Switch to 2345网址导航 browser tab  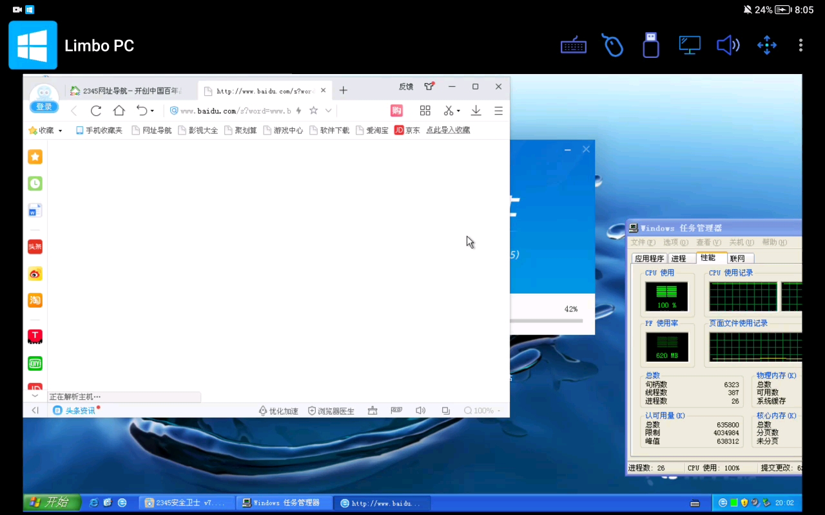click(127, 91)
